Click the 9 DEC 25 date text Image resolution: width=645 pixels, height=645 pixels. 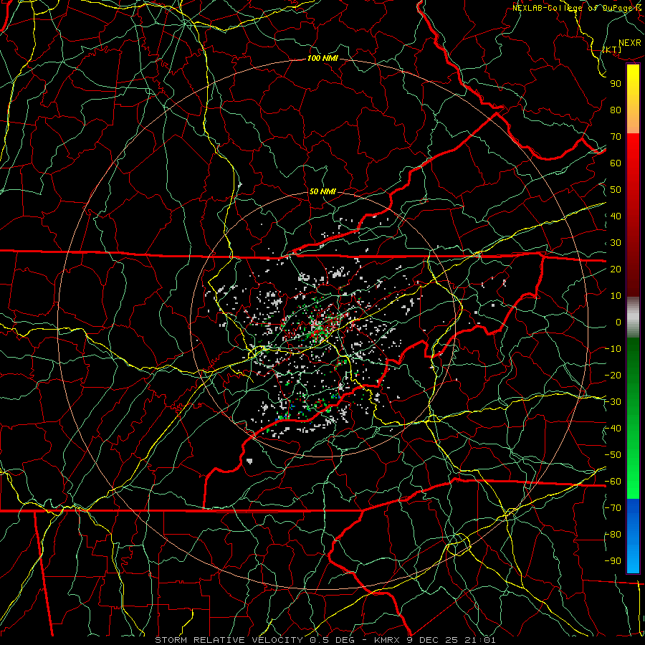[x=432, y=640]
